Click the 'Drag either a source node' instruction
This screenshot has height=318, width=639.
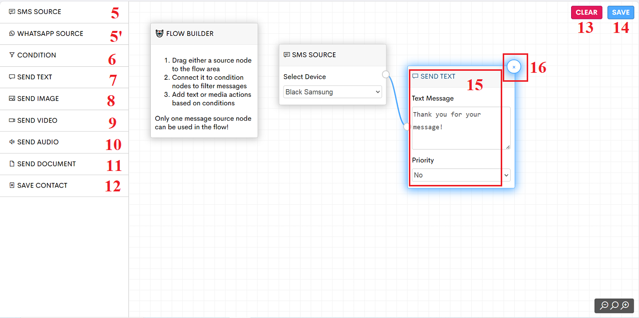click(x=212, y=64)
